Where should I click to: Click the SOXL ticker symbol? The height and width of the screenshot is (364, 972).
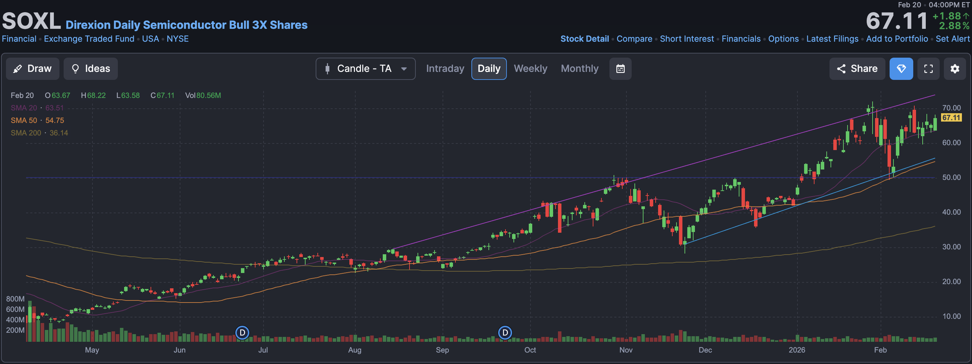[x=31, y=21]
